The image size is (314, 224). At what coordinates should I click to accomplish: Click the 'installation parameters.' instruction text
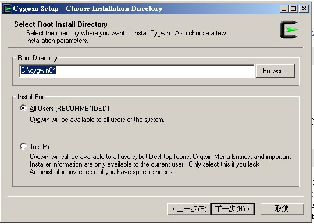point(57,41)
